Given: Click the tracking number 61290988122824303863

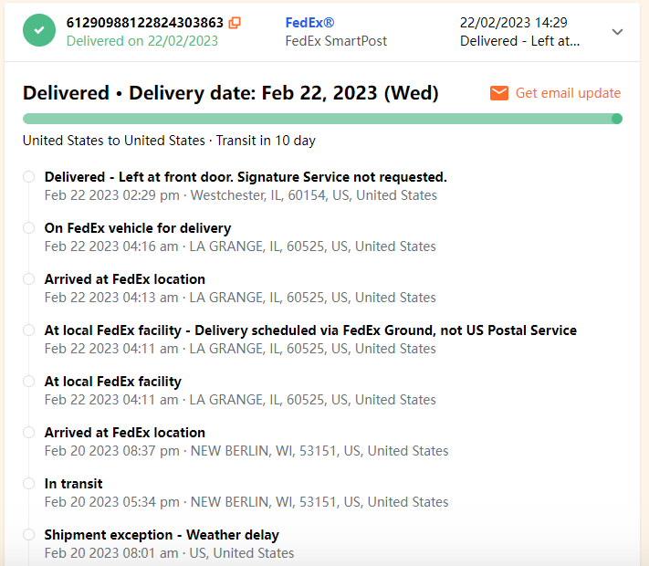Looking at the screenshot, I should point(145,23).
